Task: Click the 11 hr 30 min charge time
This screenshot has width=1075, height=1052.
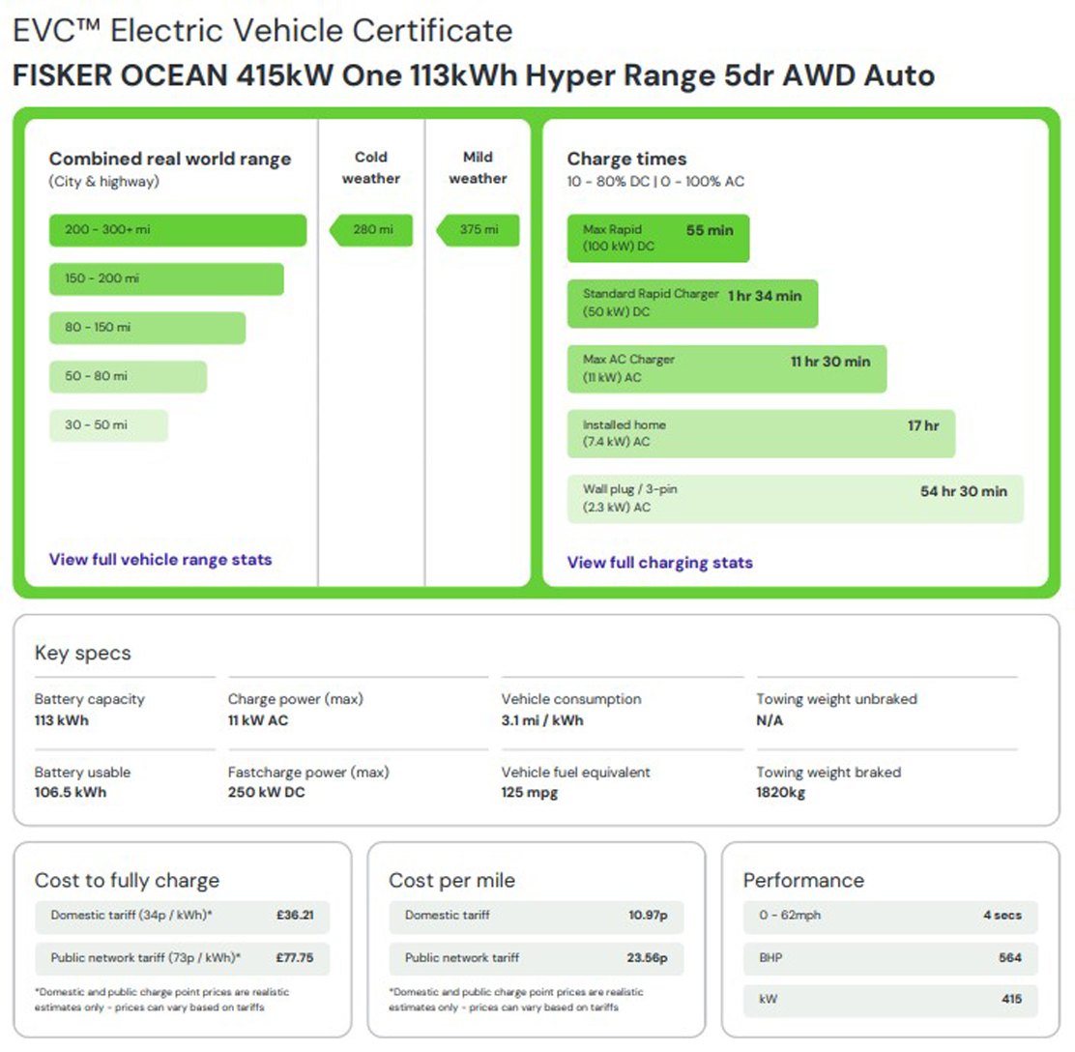Action: (x=830, y=362)
